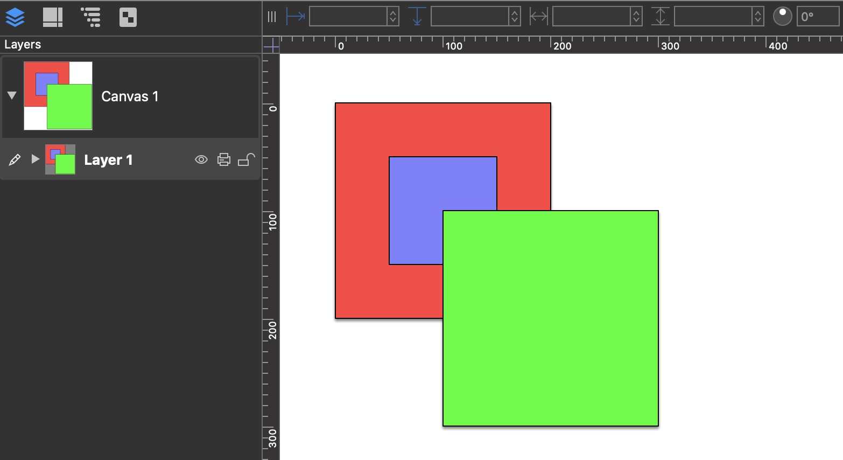Click the Y position arrow icon
Screen dimensions: 843x460
(x=417, y=17)
